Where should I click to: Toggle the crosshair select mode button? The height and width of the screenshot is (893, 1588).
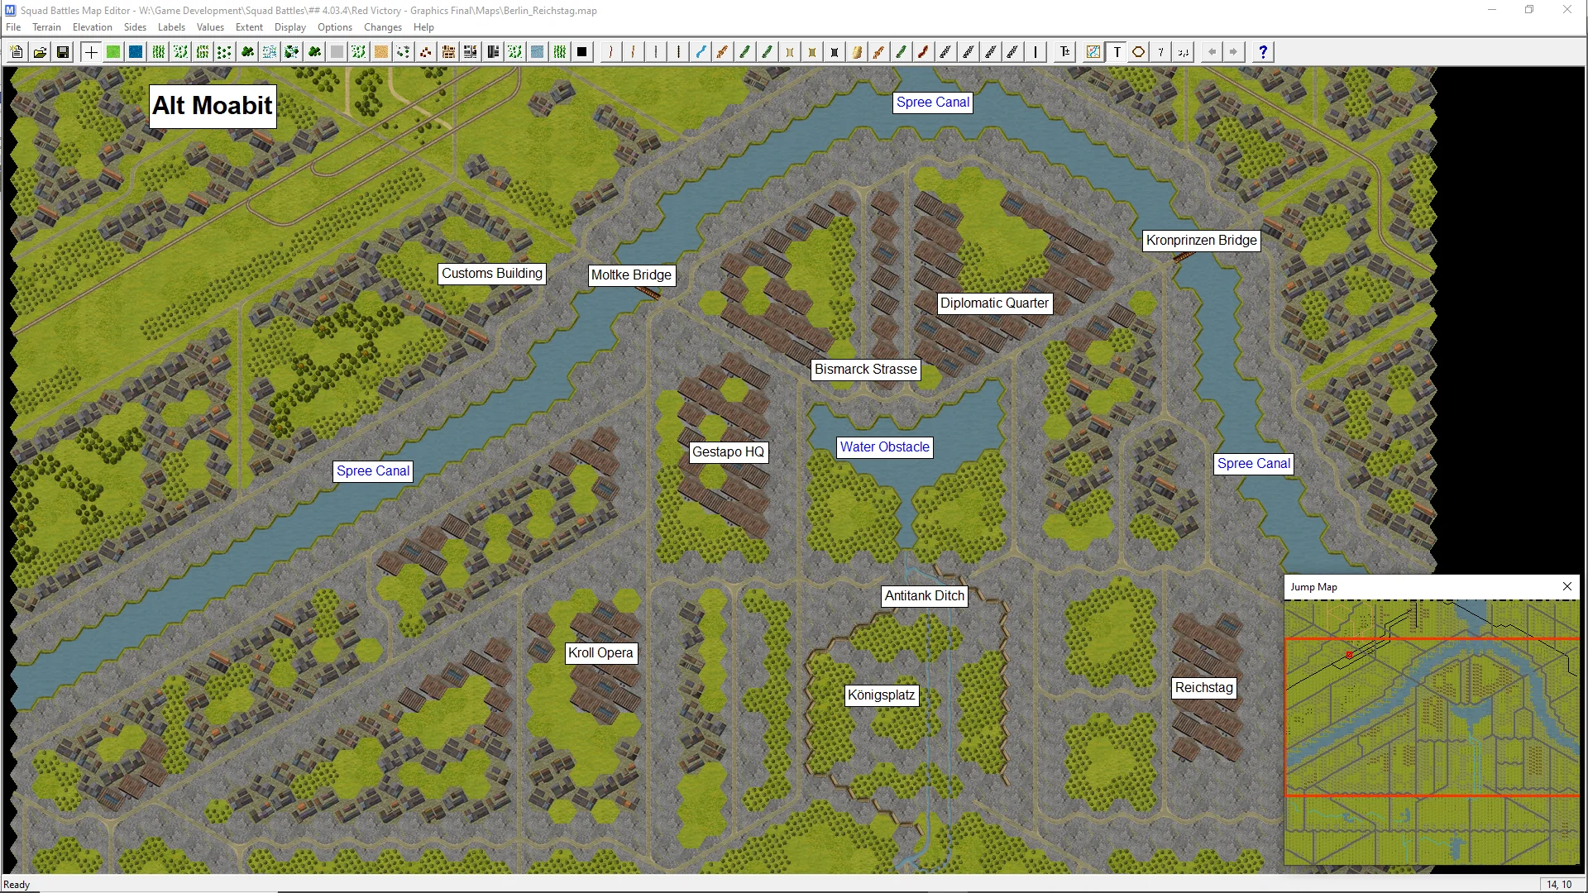91,52
